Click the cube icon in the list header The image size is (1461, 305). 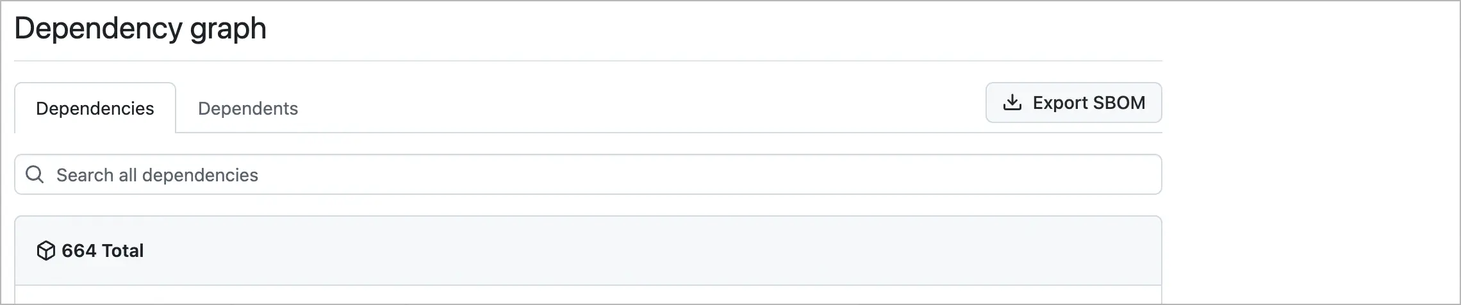[x=46, y=251]
